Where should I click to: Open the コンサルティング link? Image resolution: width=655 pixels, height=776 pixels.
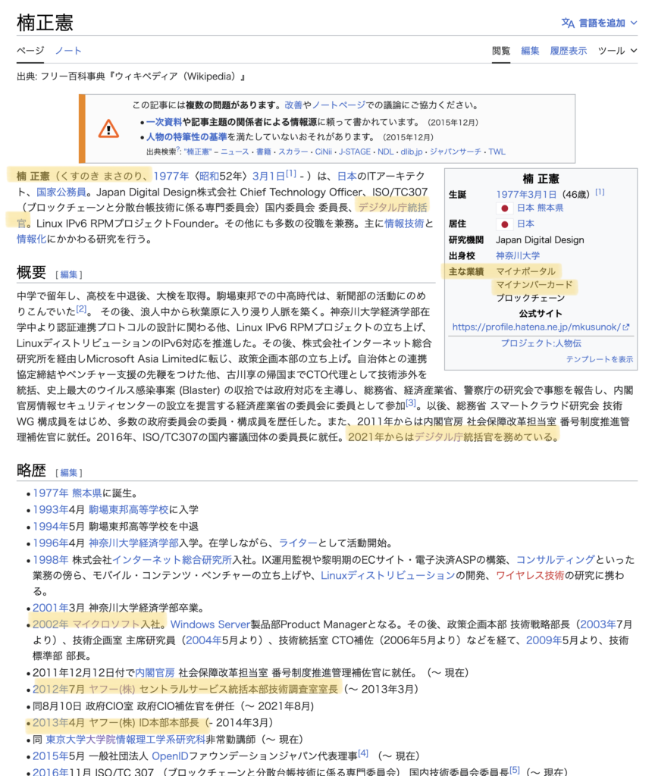click(x=556, y=560)
